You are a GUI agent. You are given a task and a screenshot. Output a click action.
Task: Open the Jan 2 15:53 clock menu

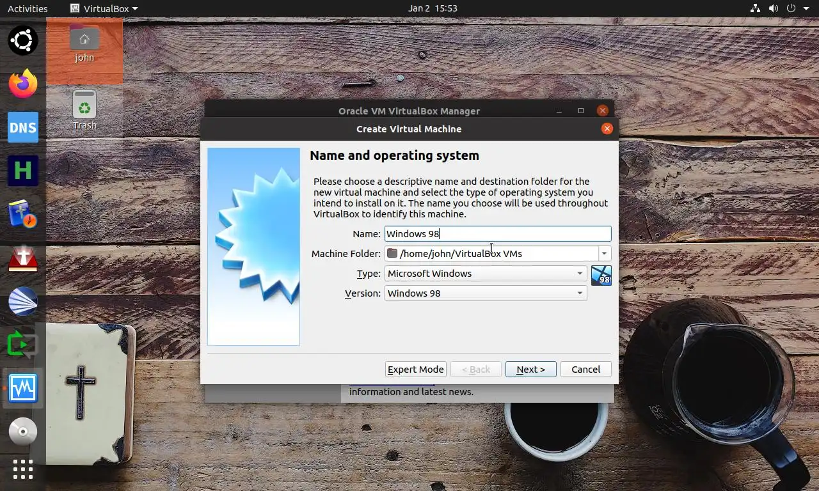(x=433, y=8)
